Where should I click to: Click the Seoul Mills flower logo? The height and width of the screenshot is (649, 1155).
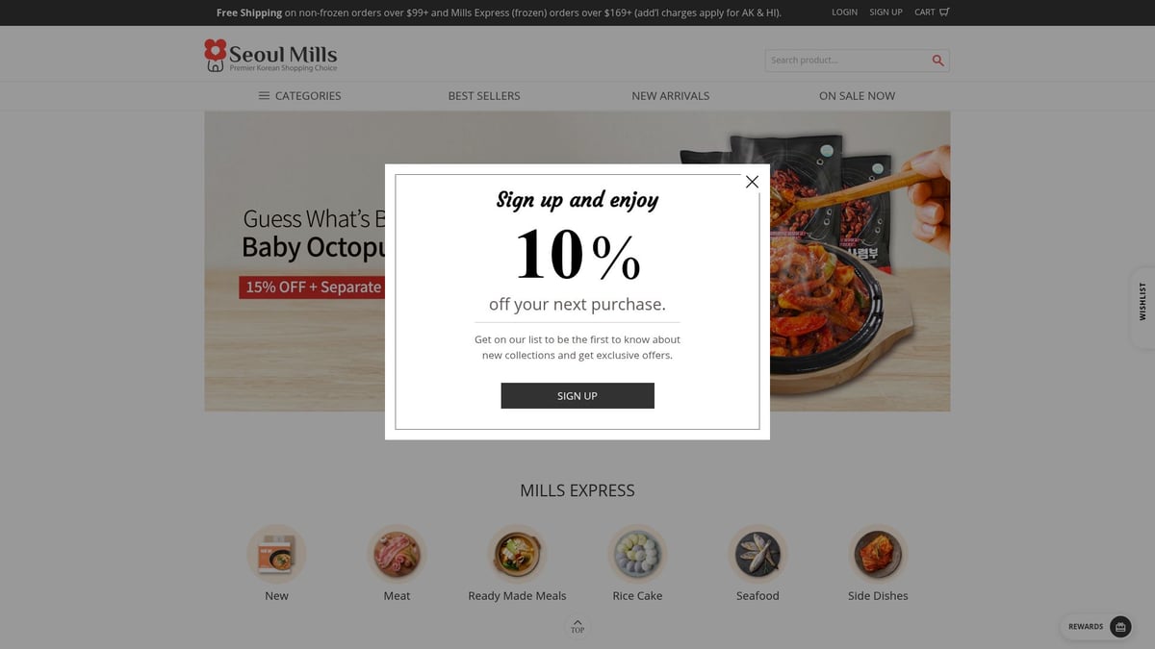click(216, 55)
